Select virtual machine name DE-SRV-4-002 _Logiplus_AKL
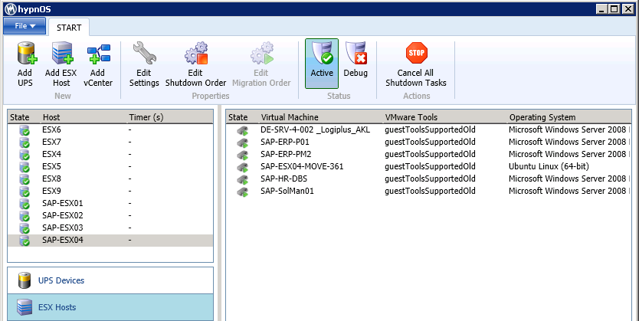The width and height of the screenshot is (639, 321). click(315, 130)
